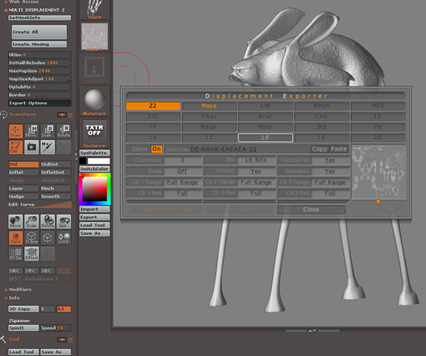Adjust the ZSpinner Speed slider
This screenshot has width=426, height=356.
(55, 328)
